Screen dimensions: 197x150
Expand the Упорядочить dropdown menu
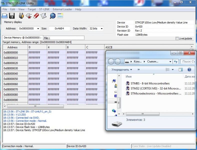coord(122,69)
